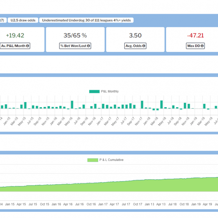Click the Av. P&L/Month info icon
The image size is (218, 218).
pos(28,46)
